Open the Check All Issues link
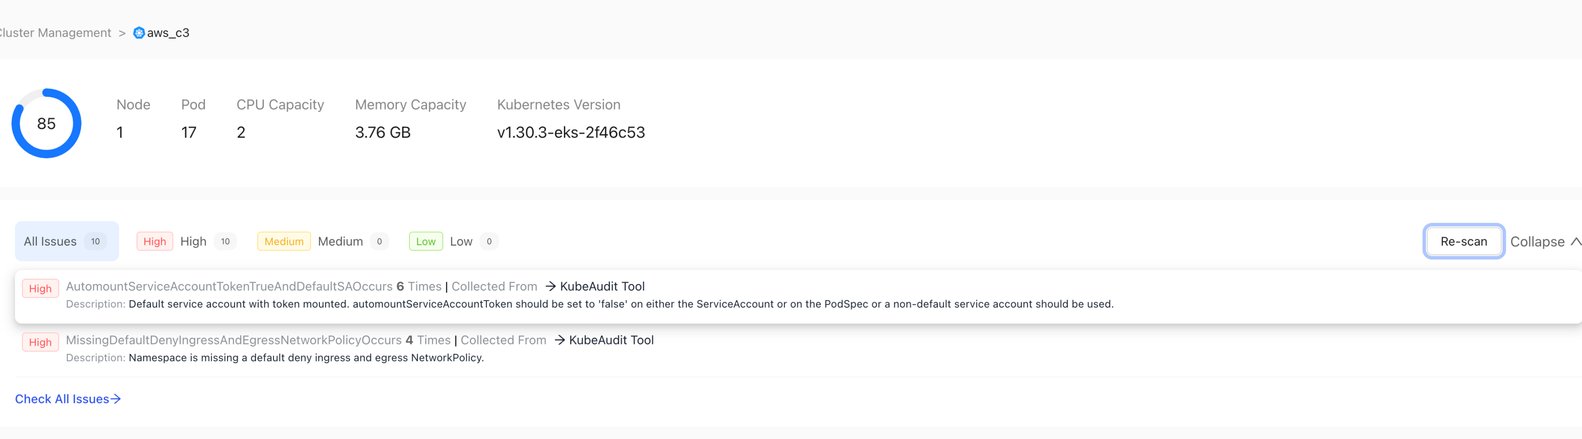Screen dimensions: 1582x439 tap(67, 399)
